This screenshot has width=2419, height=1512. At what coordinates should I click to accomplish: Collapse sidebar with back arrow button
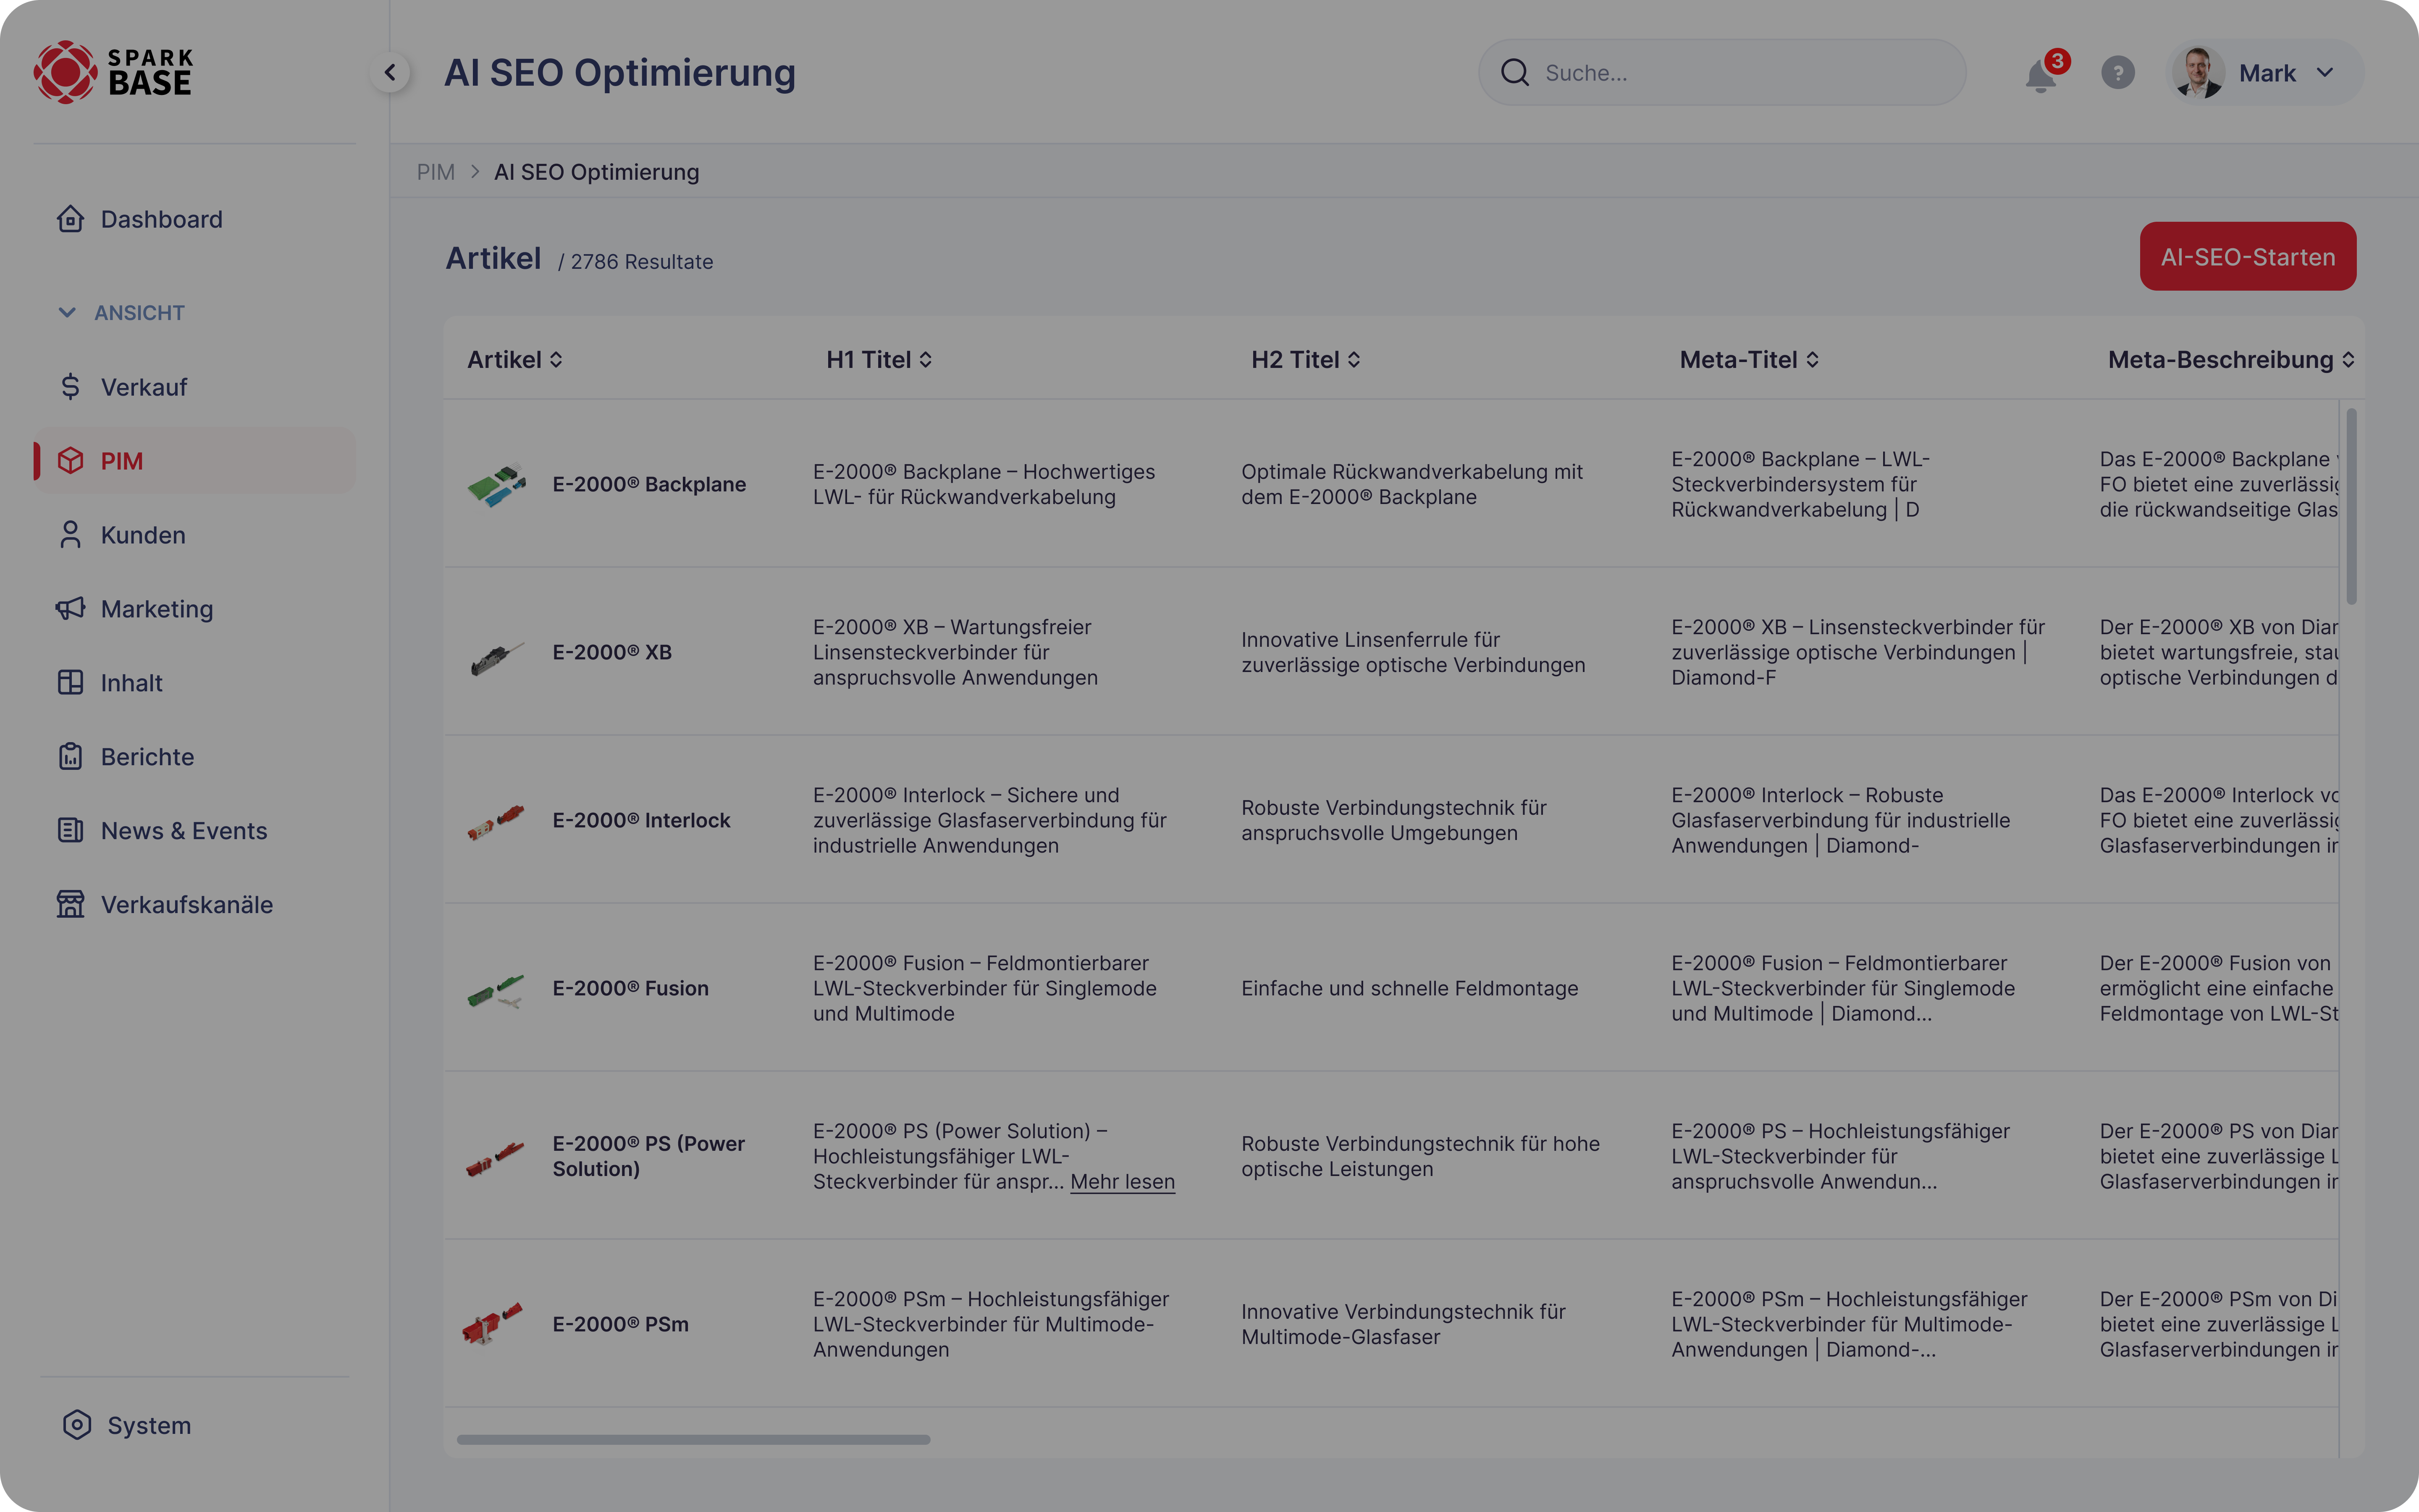[390, 72]
